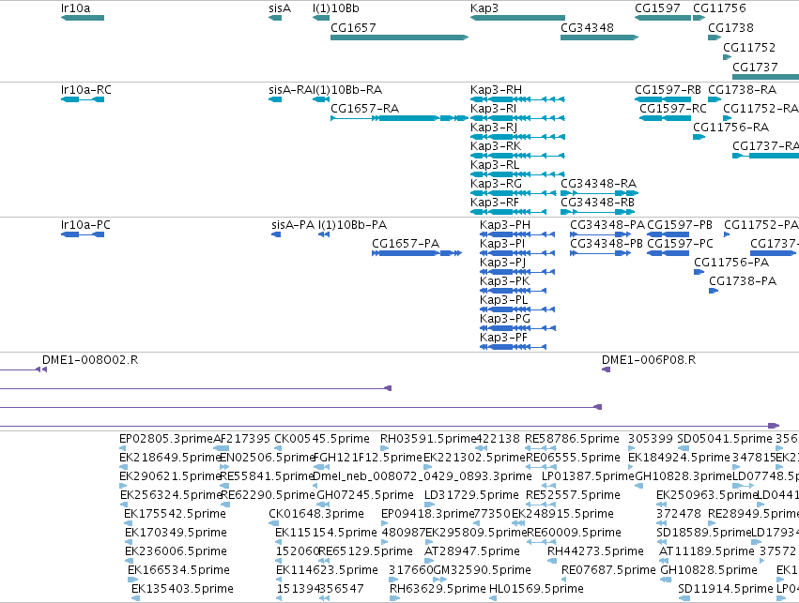Viewport: 799px width, 603px height.
Task: Select the RH44273.5prime EST label
Action: tap(595, 551)
